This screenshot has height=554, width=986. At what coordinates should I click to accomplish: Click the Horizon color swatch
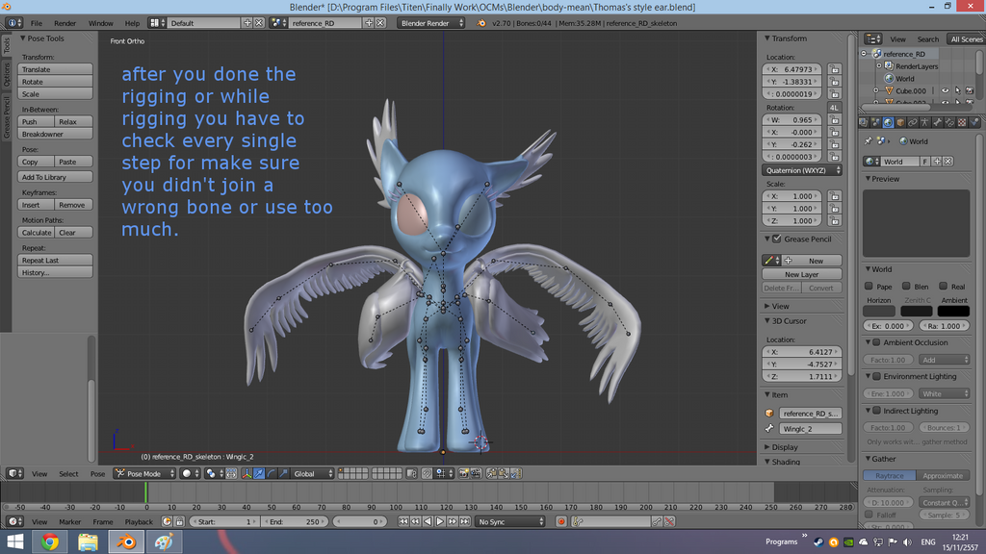(878, 311)
